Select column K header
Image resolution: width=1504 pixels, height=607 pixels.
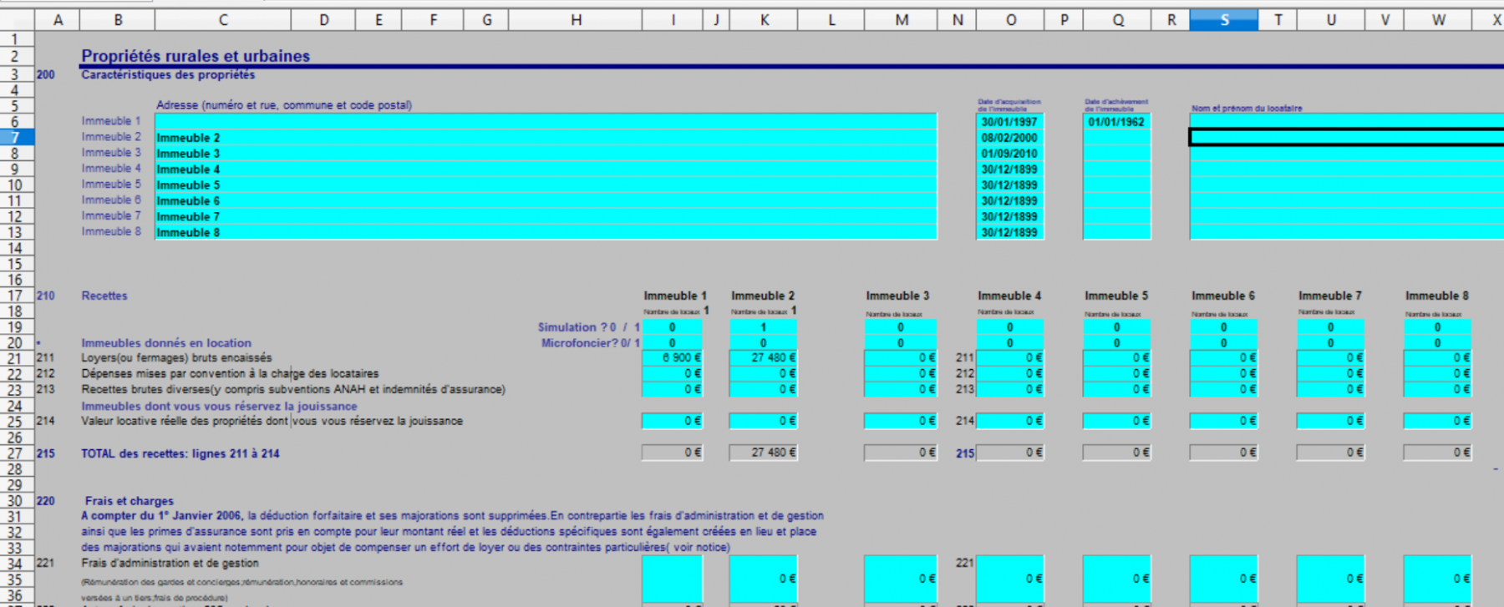tap(764, 20)
